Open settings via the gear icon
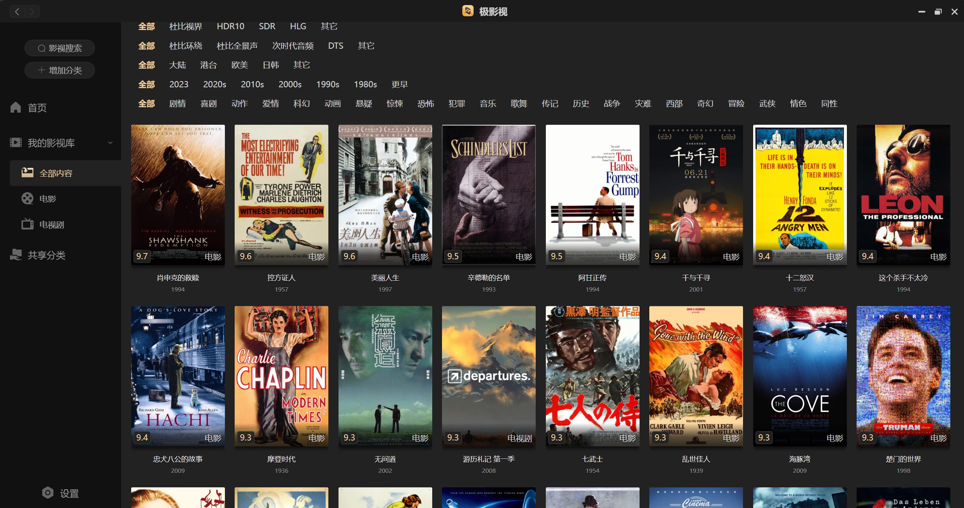Viewport: 964px width, 508px height. click(48, 493)
